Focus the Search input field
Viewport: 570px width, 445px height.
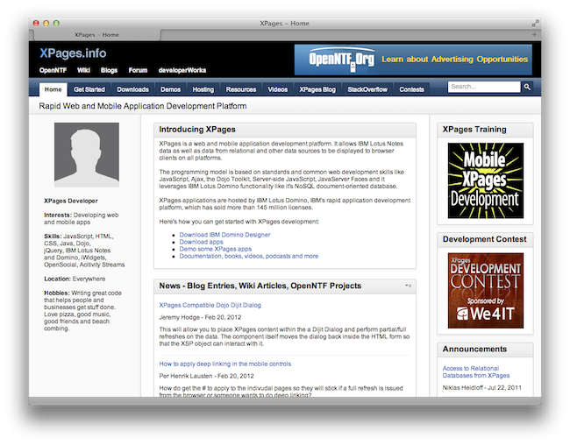484,87
